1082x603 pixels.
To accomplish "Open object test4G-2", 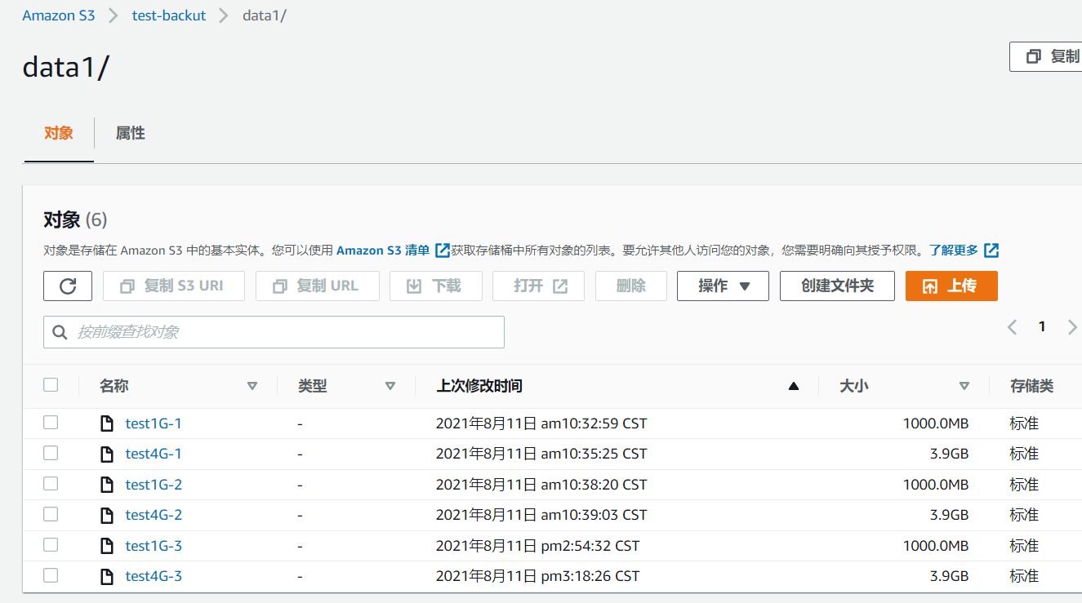I will point(154,515).
